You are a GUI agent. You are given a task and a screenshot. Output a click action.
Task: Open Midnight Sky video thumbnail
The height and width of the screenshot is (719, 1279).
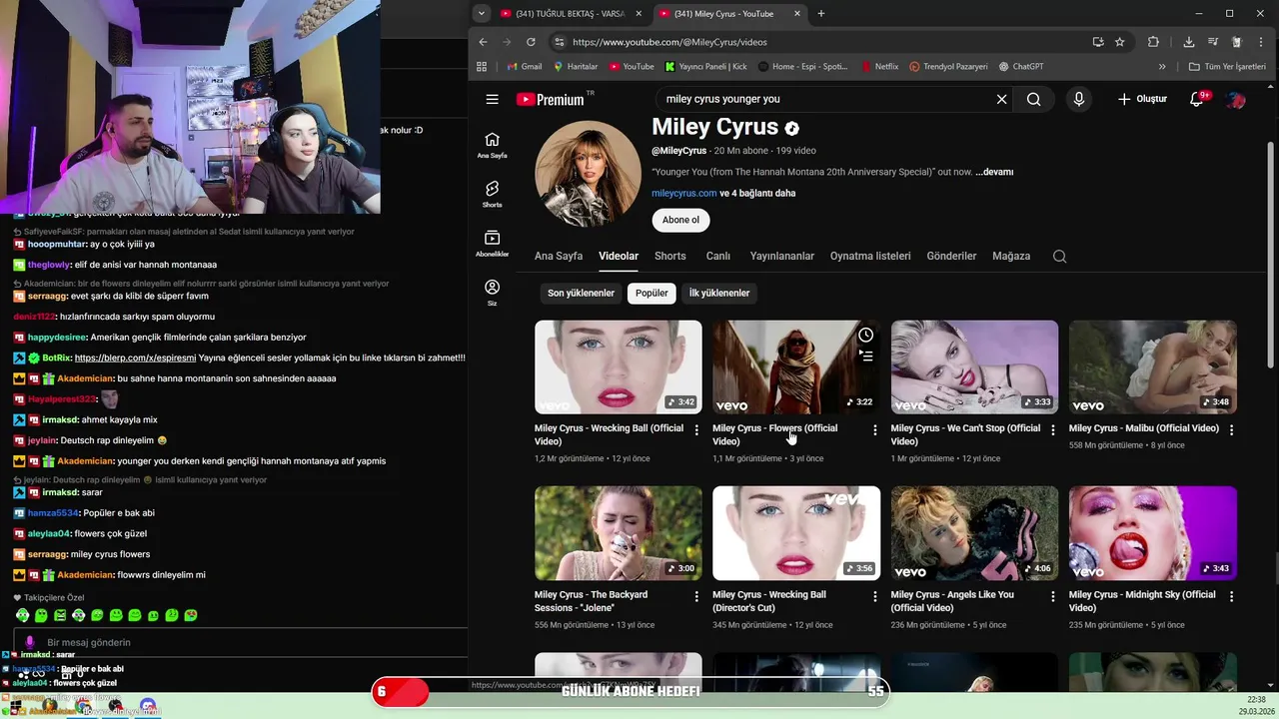point(1152,533)
